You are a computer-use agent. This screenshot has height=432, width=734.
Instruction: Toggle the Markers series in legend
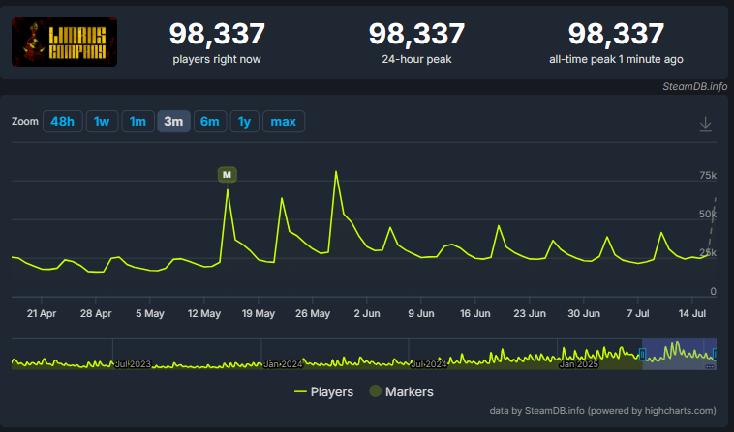coord(401,391)
